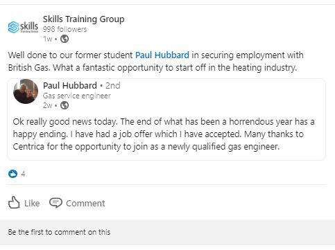This screenshot has width=335, height=250.
Task: Click the globe visibility icon beside 1w
Action: [x=65, y=39]
